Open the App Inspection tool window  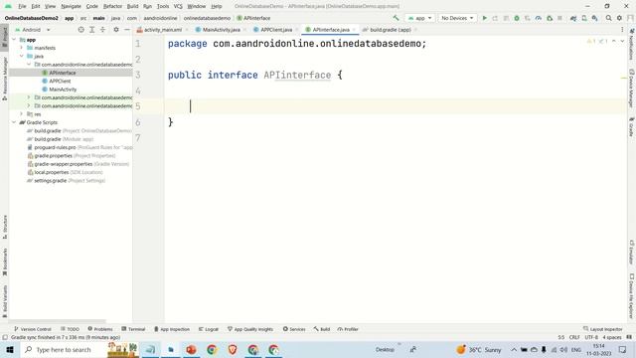point(172,329)
